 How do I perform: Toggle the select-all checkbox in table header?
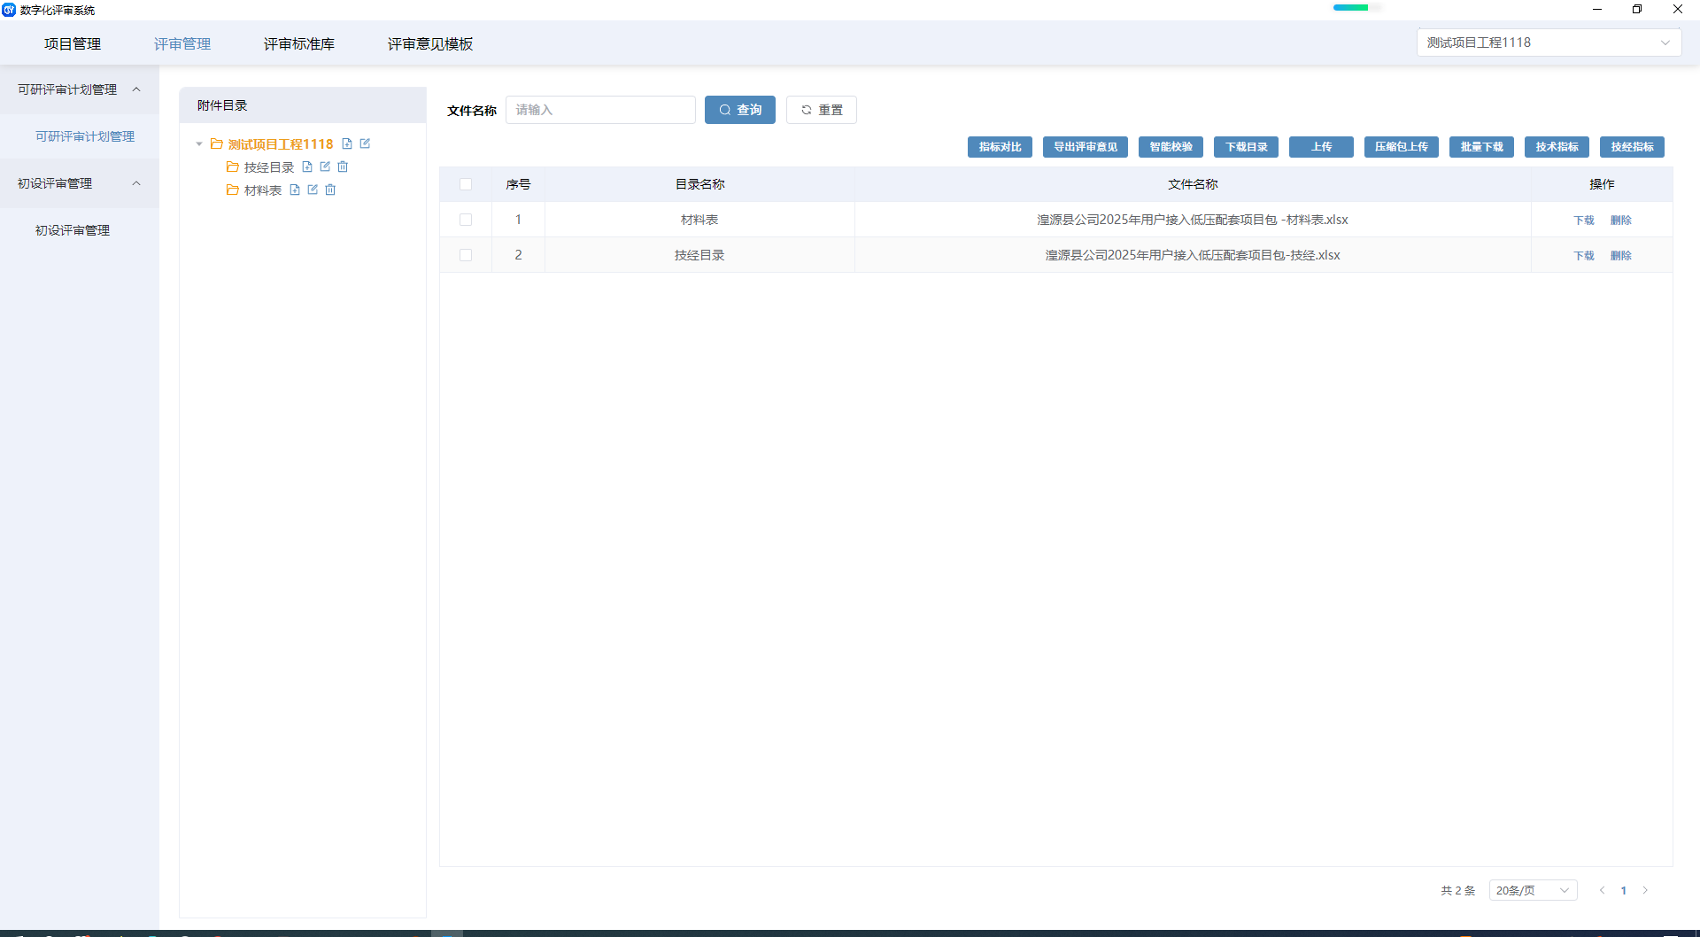pos(466,184)
